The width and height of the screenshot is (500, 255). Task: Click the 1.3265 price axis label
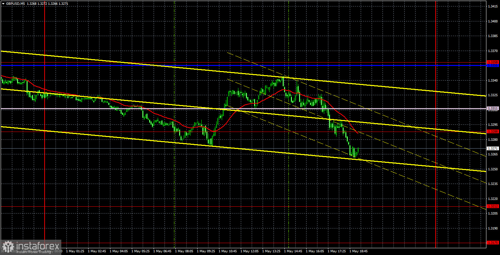(x=493, y=154)
